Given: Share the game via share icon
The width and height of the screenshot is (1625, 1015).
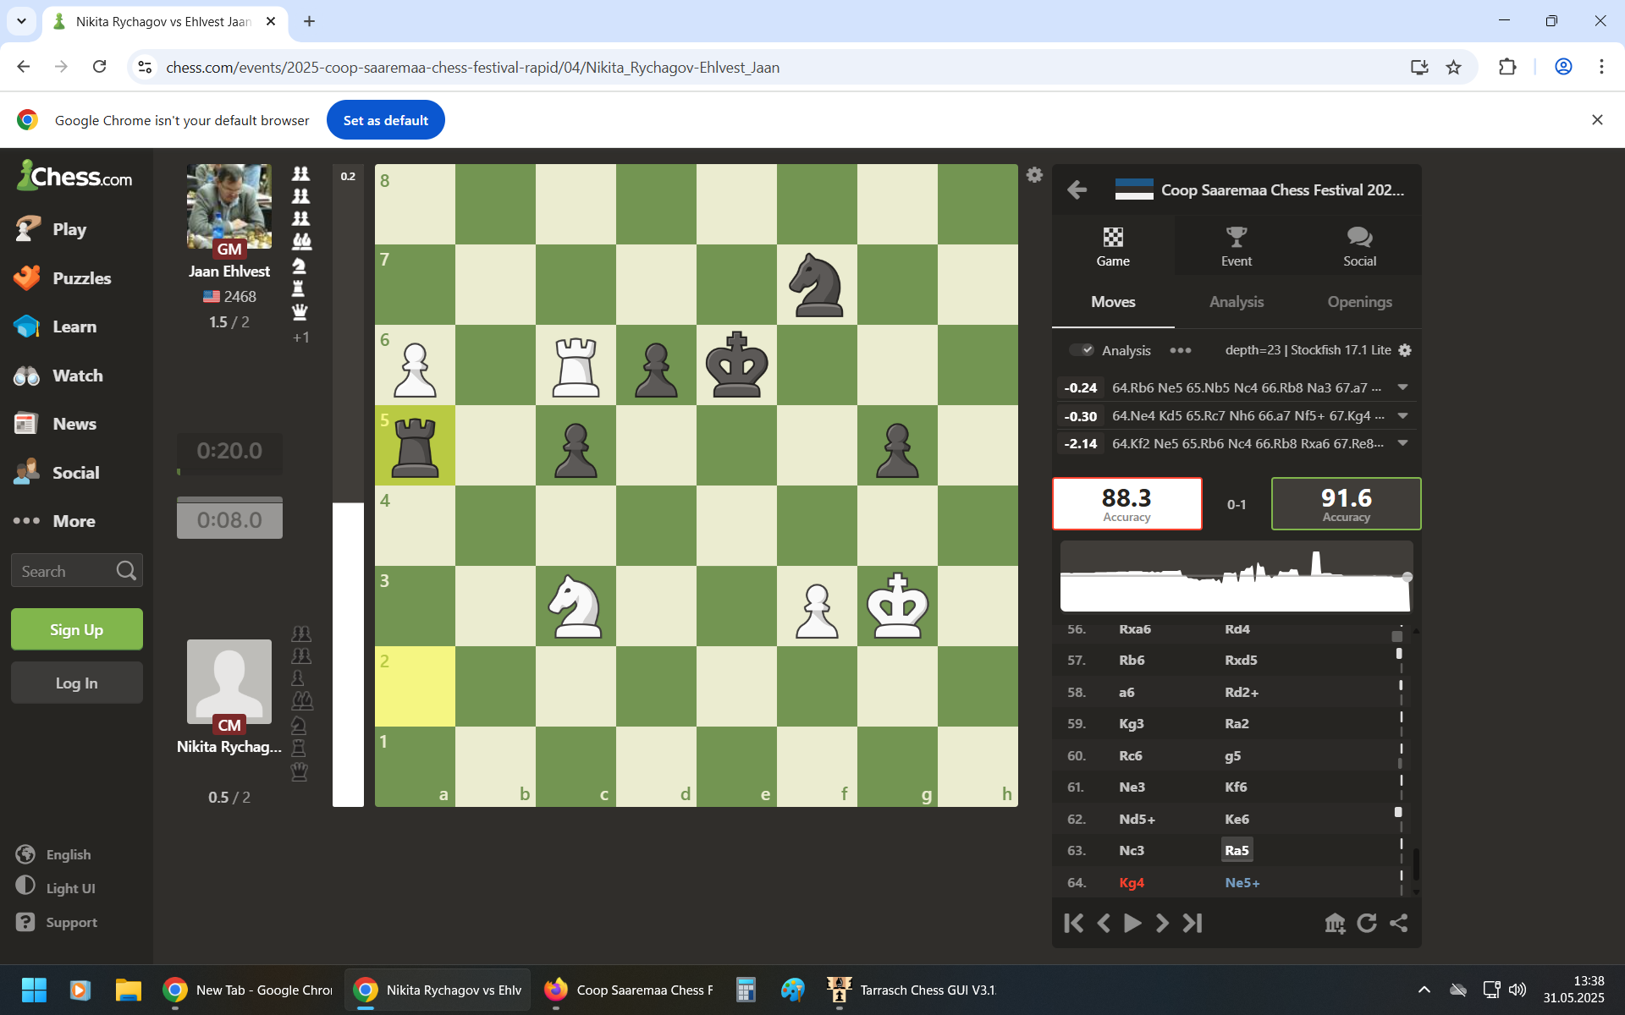Looking at the screenshot, I should pos(1398,923).
